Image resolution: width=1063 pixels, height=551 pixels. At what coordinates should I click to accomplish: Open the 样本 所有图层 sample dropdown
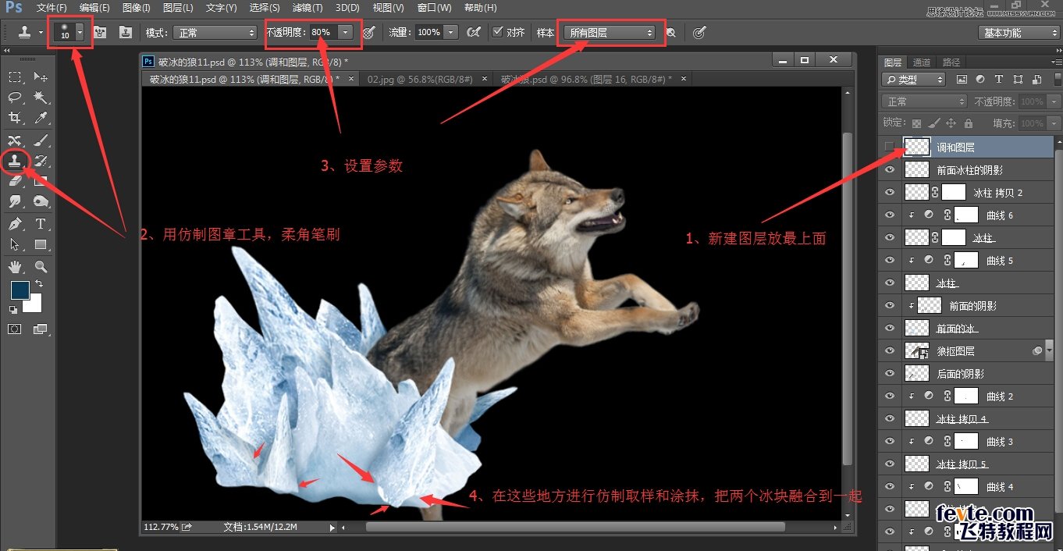[x=610, y=33]
